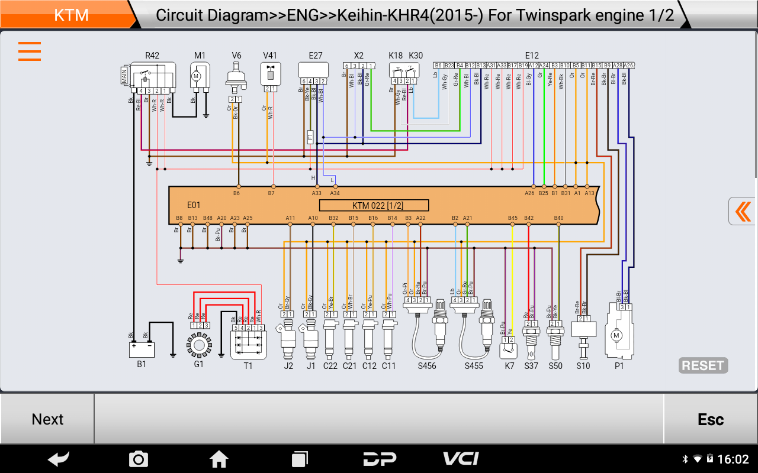Image resolution: width=758 pixels, height=473 pixels.
Task: Tap the KTM 022 [1/2] label
Action: (x=374, y=205)
